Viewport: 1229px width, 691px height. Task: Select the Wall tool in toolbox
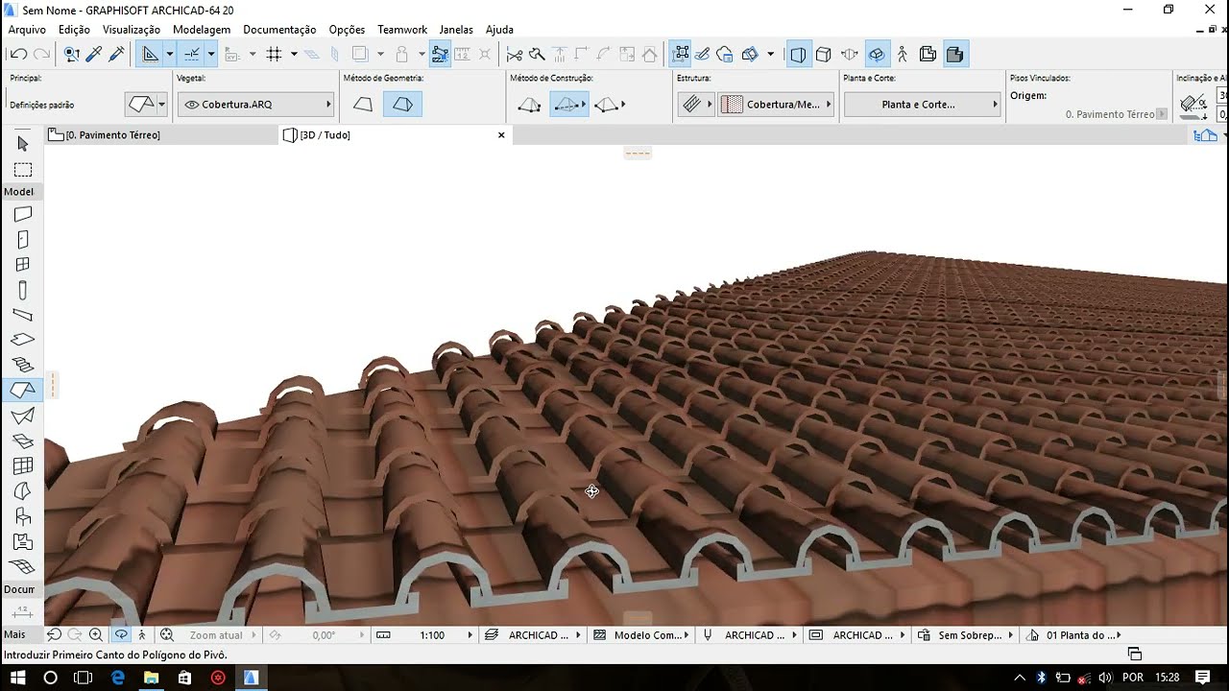(23, 215)
